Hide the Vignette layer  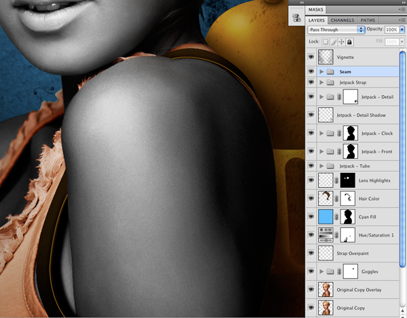coord(311,57)
